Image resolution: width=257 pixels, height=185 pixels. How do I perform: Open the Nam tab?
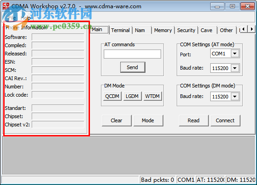pos(142,30)
